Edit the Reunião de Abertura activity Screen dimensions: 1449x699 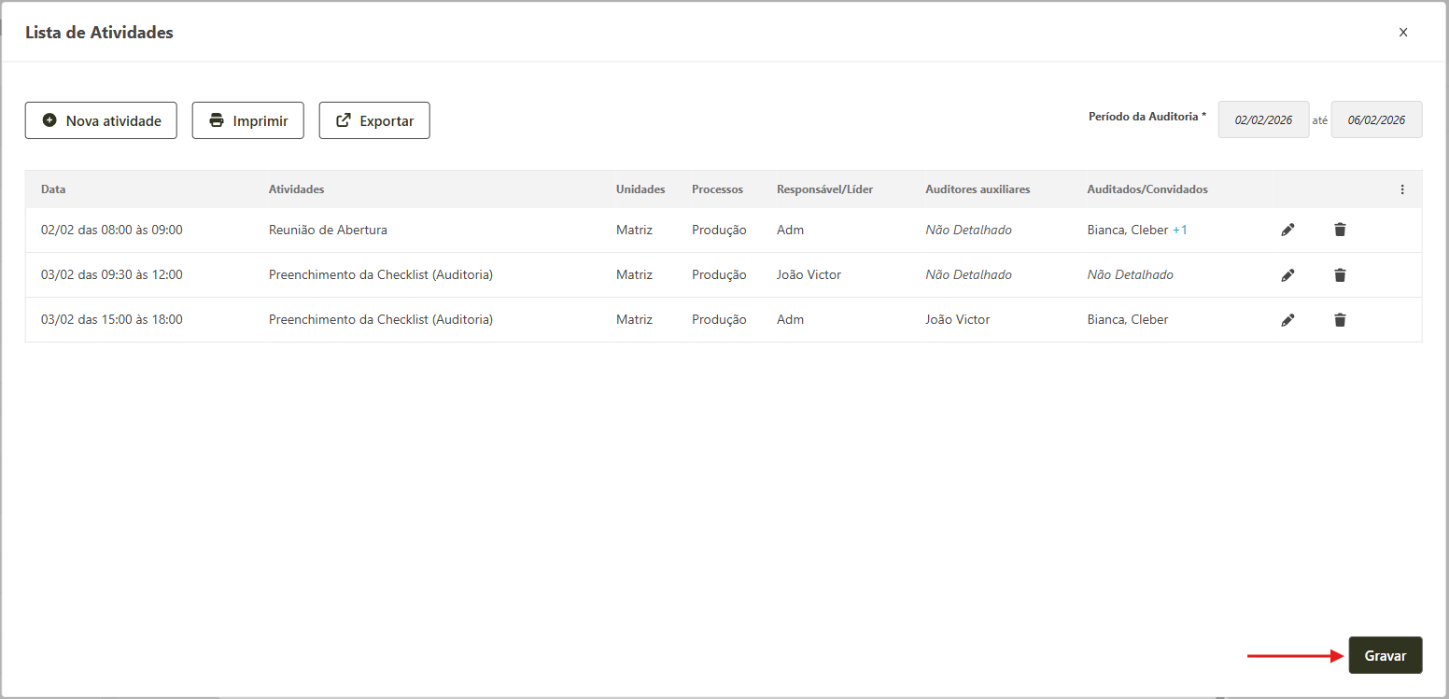coord(1287,230)
